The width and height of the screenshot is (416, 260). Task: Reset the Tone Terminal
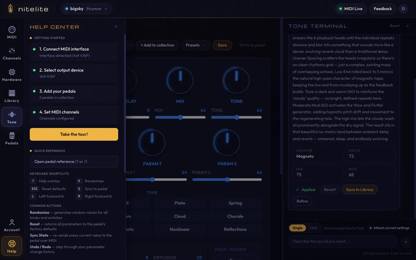395,26
